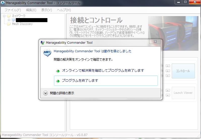The width and height of the screenshot is (201, 139).
Task: Click the ネットワーク folder icon in the tree
Action: pos(9,16)
